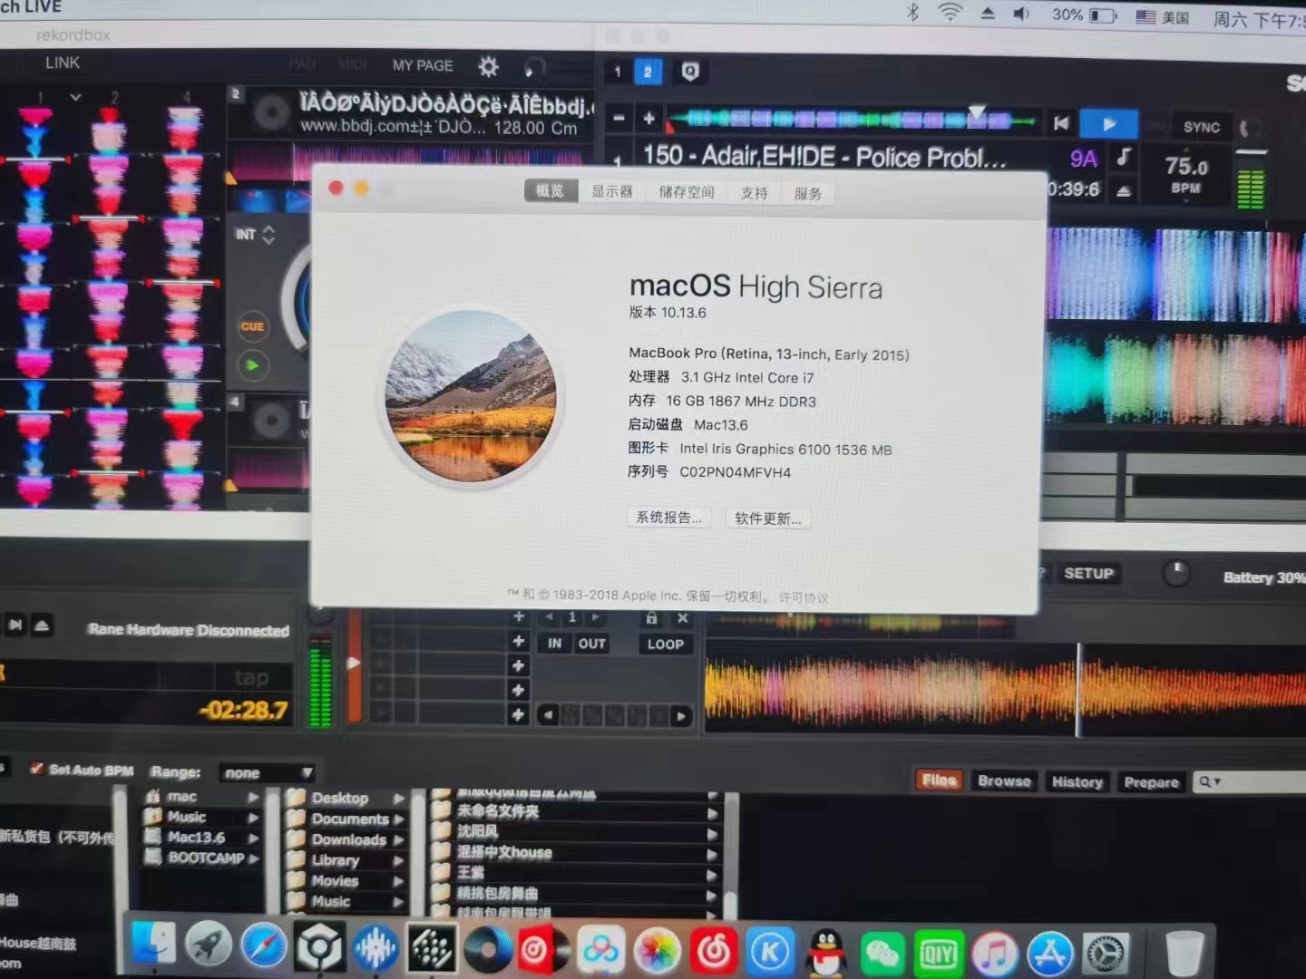Click the Q quantize icon in Serato
1306x979 pixels.
pos(690,72)
